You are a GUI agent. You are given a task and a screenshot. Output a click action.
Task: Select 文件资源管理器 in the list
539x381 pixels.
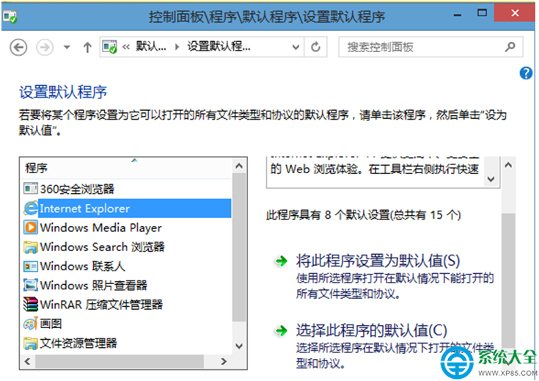pos(126,343)
